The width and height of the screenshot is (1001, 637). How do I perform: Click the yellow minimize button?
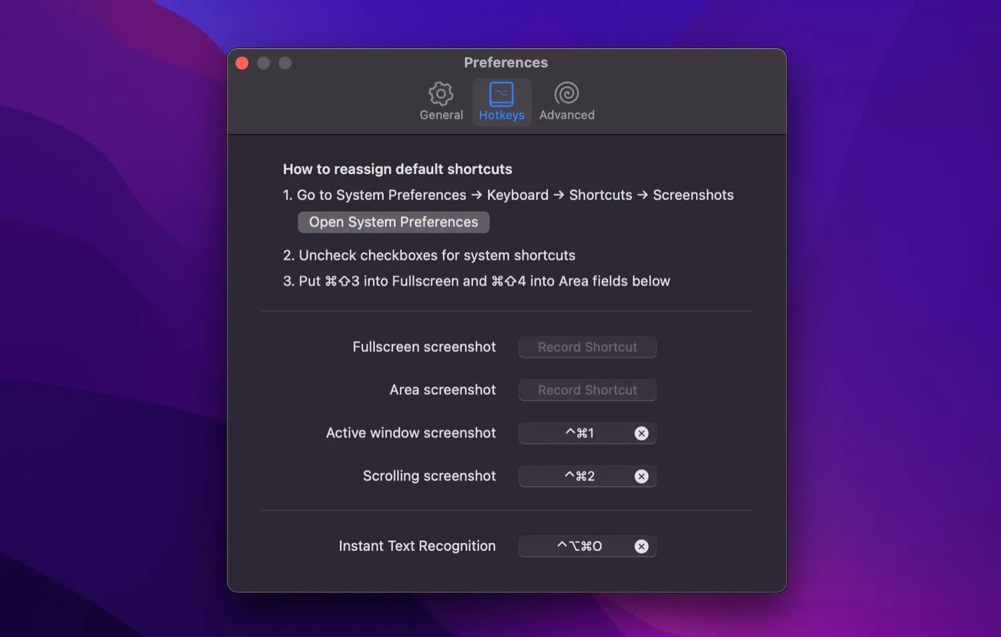click(x=263, y=63)
